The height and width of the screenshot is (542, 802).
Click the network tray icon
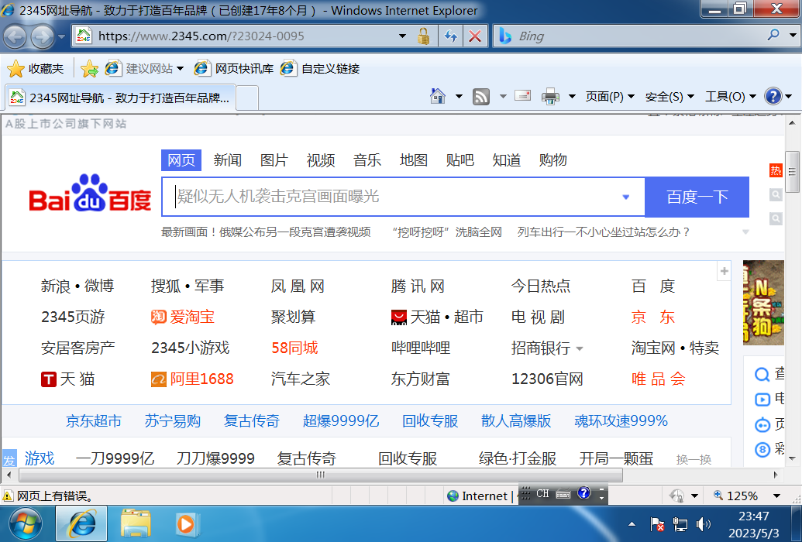pos(680,524)
